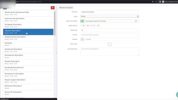Focus the phone number input field
The height and width of the screenshot is (100, 178).
tap(112, 39)
